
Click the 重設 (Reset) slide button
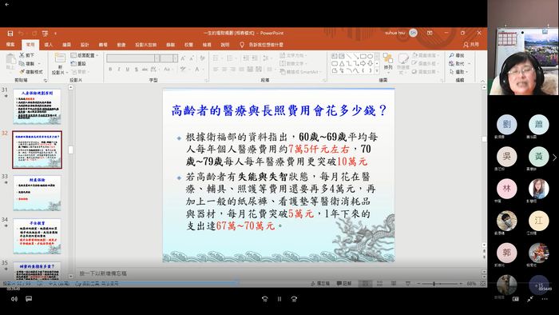[78, 63]
